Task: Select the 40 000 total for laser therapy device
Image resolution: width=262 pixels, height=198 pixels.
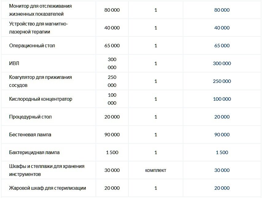Action: point(222,28)
